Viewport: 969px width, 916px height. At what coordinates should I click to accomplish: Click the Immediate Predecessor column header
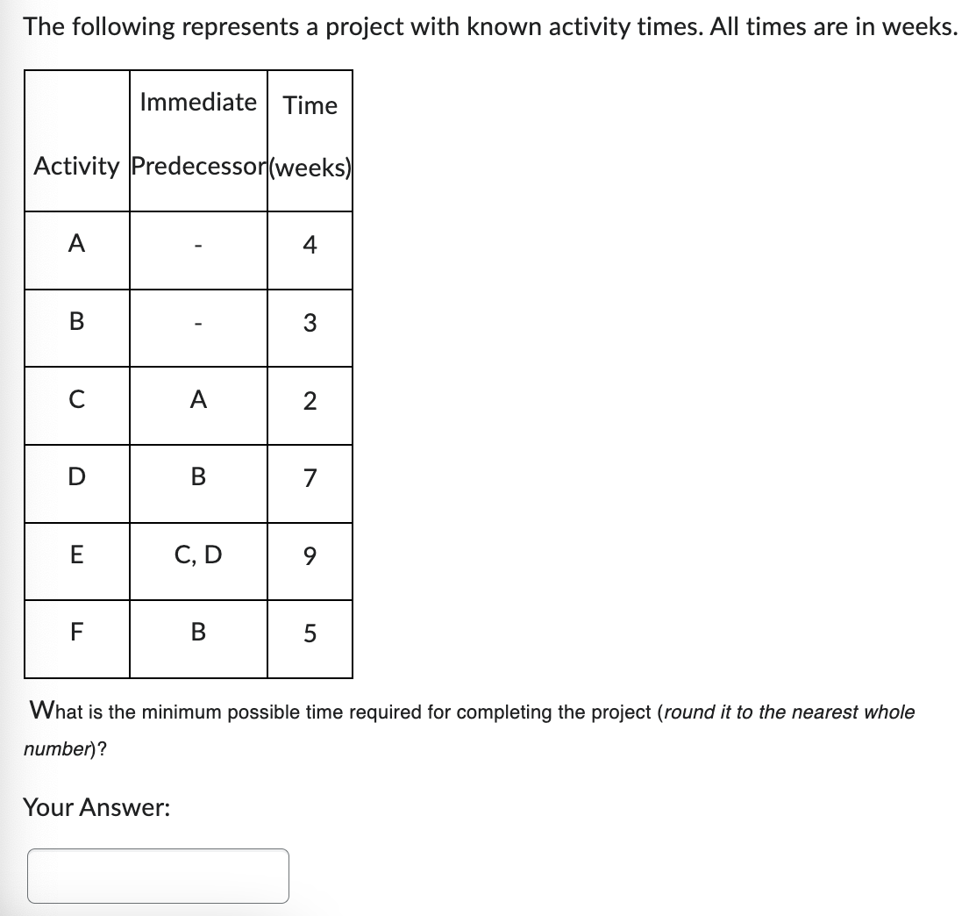point(198,136)
